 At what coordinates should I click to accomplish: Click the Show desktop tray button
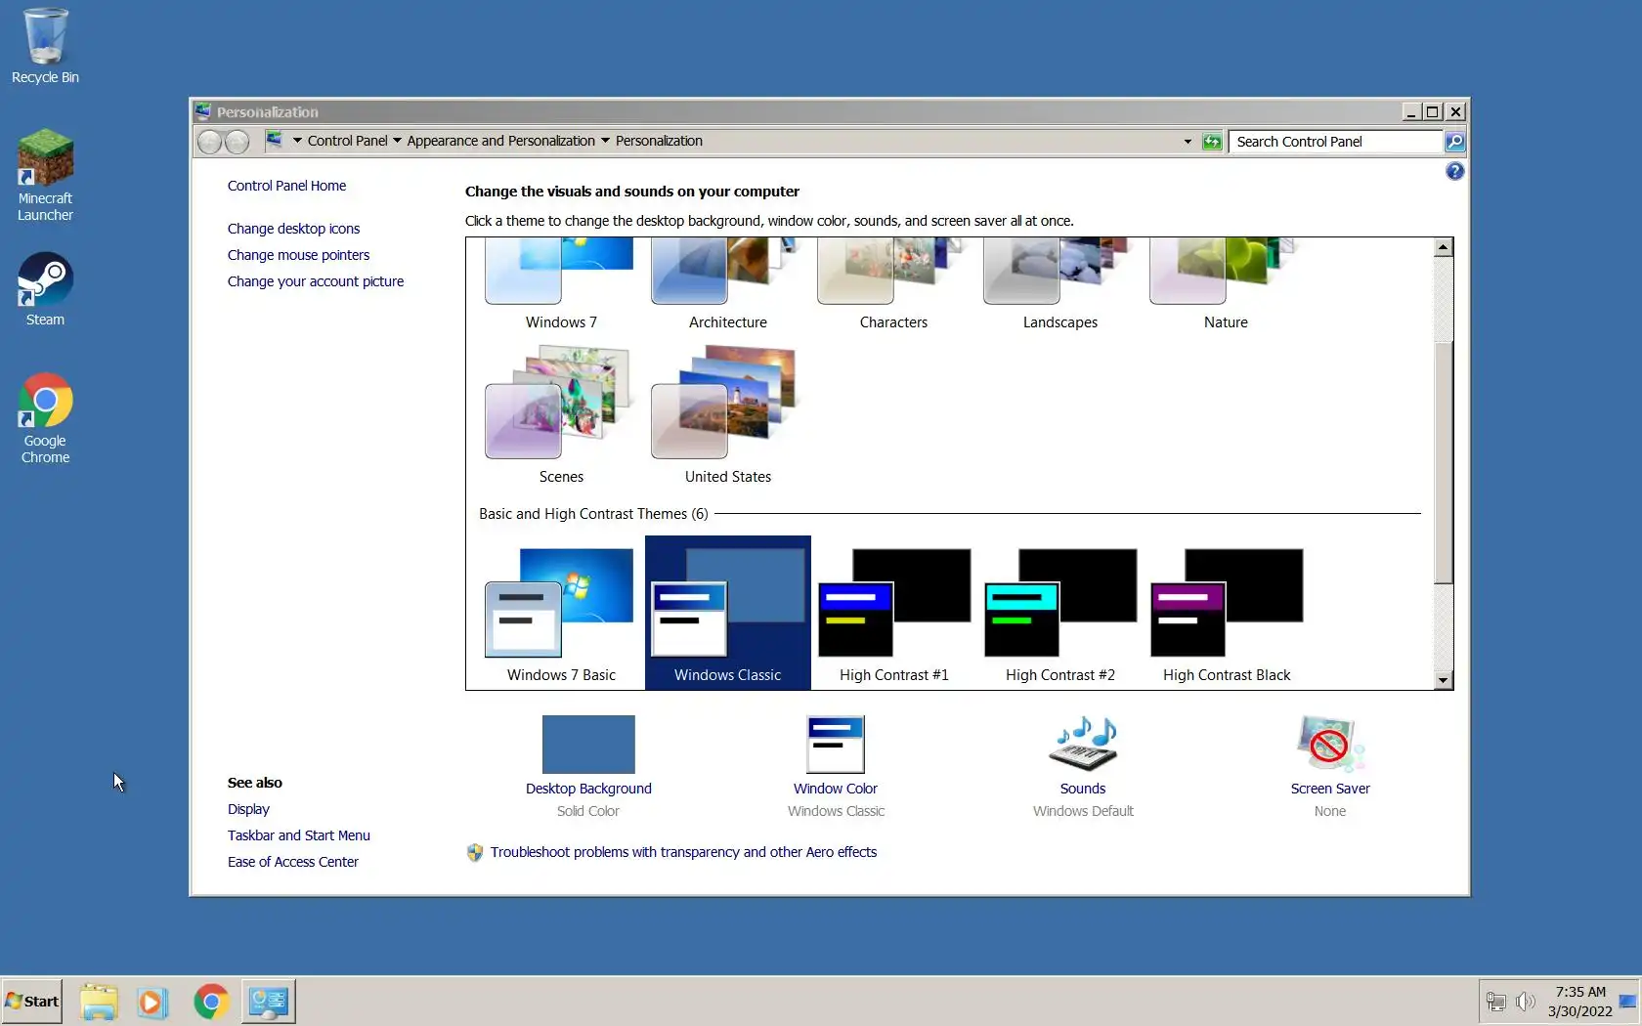1628,1002
